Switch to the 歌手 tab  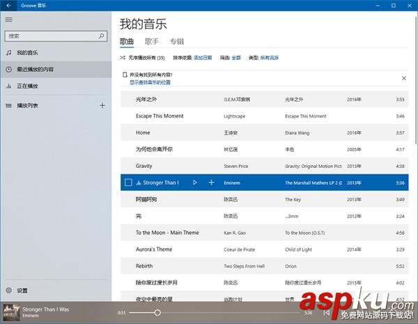click(x=152, y=42)
